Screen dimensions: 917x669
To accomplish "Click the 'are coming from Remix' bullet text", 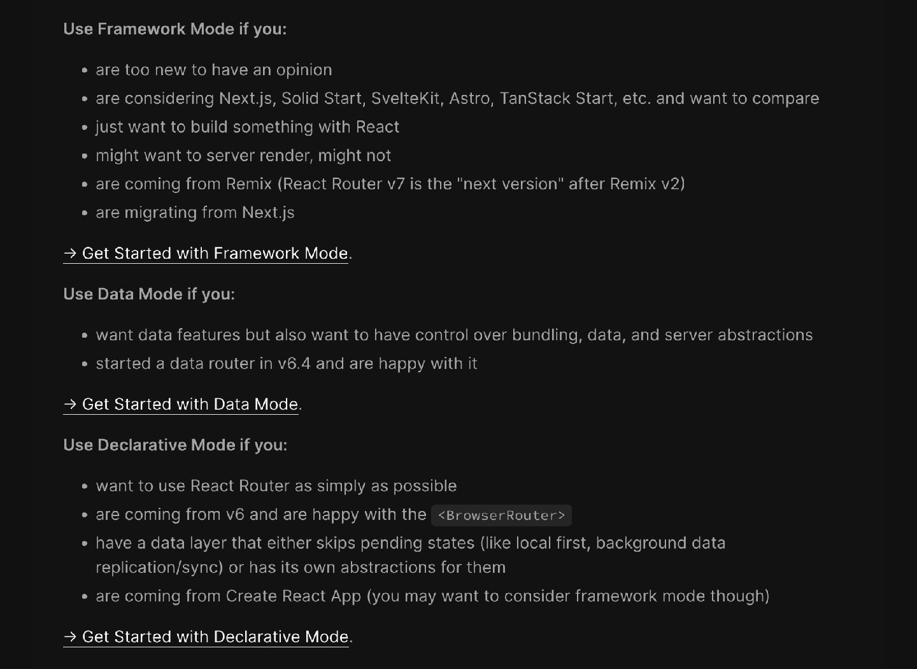I will (x=390, y=184).
